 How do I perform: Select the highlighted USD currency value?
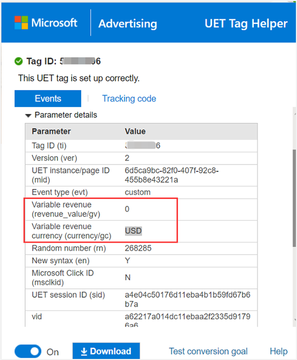pyautogui.click(x=133, y=231)
